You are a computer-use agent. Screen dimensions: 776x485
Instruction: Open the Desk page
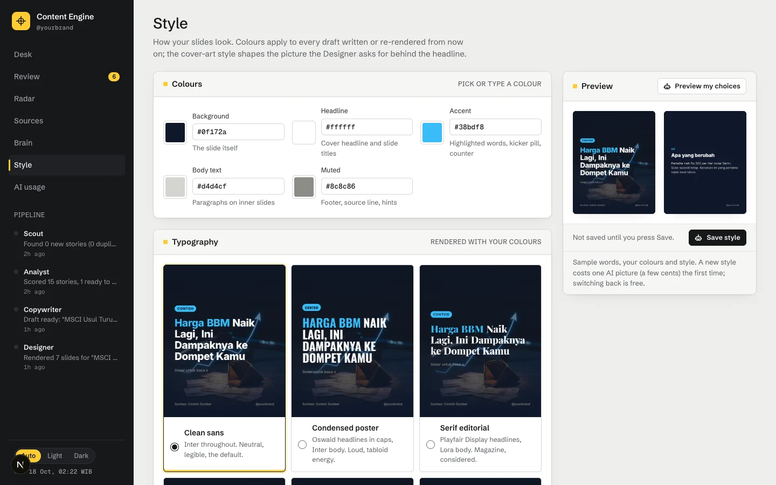click(x=67, y=54)
